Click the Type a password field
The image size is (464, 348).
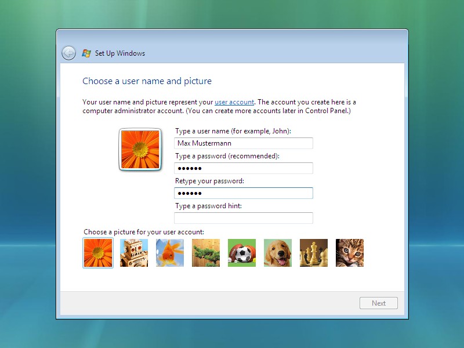point(244,168)
